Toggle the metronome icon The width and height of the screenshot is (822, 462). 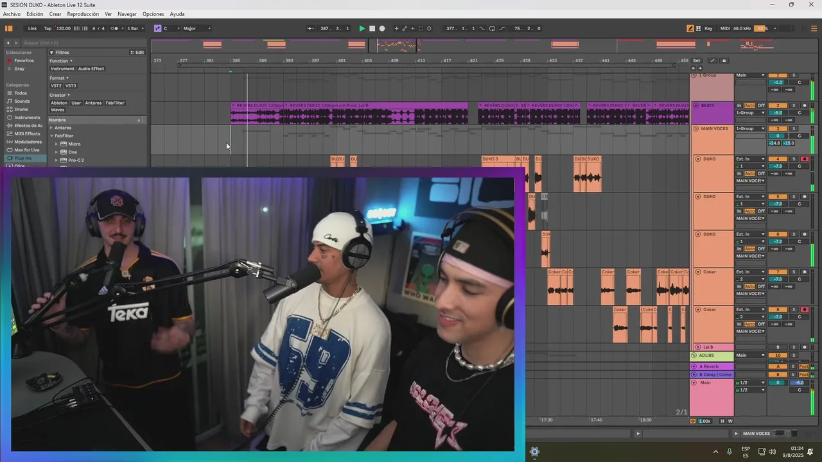pos(114,28)
